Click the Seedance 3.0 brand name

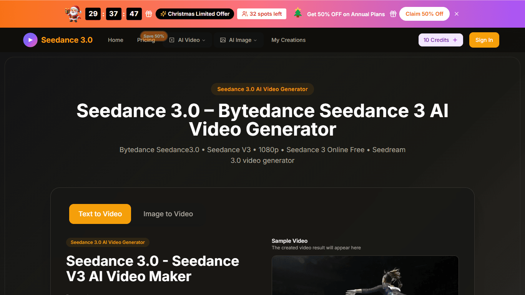(x=67, y=40)
